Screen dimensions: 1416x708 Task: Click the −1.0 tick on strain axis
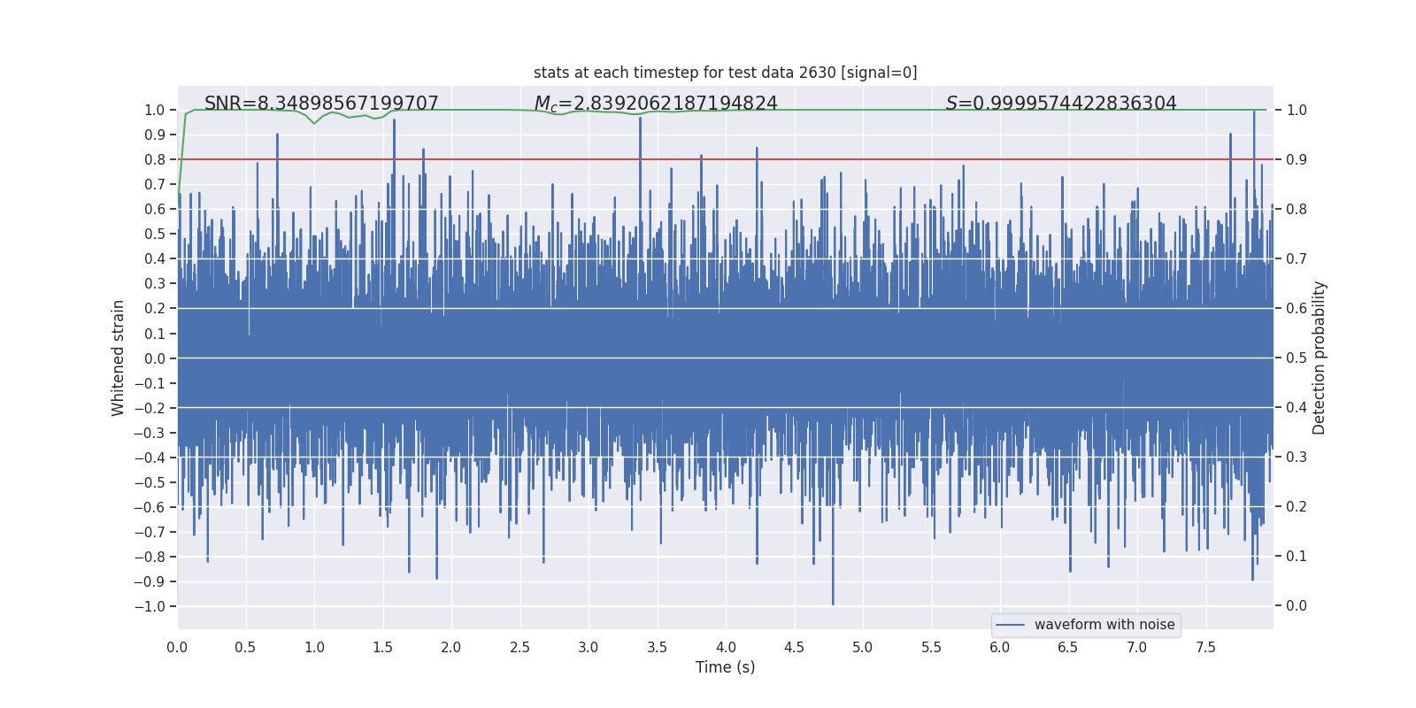(150, 606)
